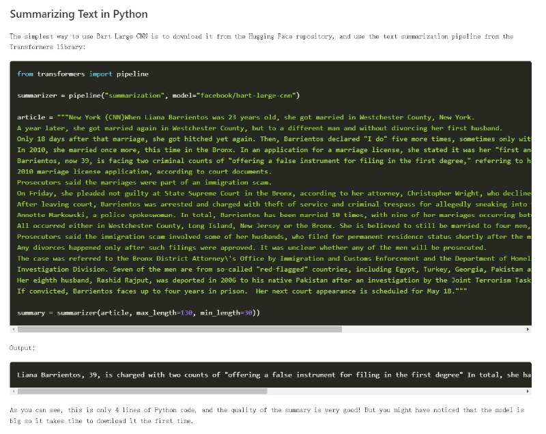Click the line starting 'After leaving court'

tap(274, 204)
